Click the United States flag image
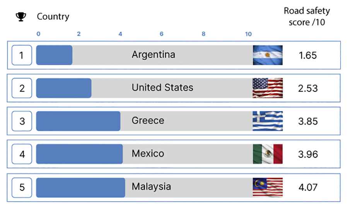The height and width of the screenshot is (209, 348). [x=268, y=88]
